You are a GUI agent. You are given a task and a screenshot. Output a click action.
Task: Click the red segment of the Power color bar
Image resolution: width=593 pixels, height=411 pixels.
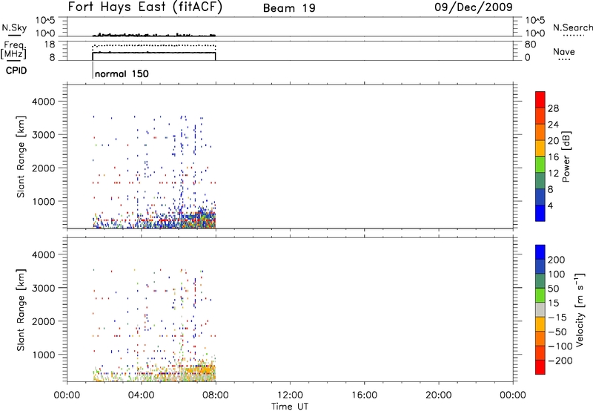tap(540, 100)
